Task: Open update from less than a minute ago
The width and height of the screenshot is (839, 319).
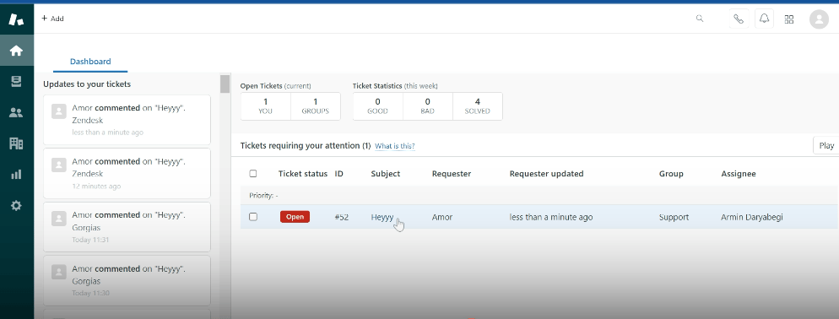Action: point(127,120)
